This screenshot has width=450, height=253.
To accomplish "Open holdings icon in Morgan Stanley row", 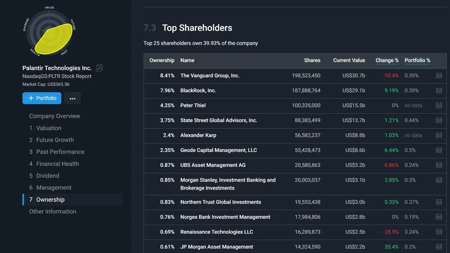I will click(439, 180).
